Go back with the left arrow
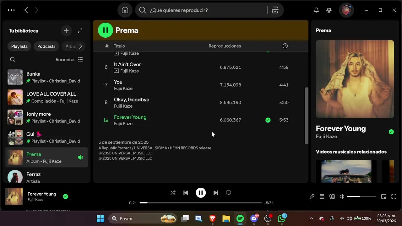The width and height of the screenshot is (402, 226). tap(26, 10)
